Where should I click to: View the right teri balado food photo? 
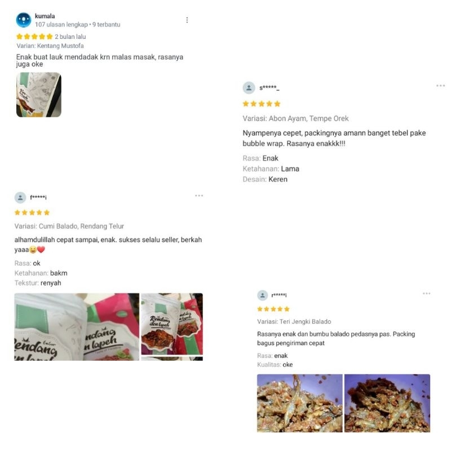click(x=387, y=403)
